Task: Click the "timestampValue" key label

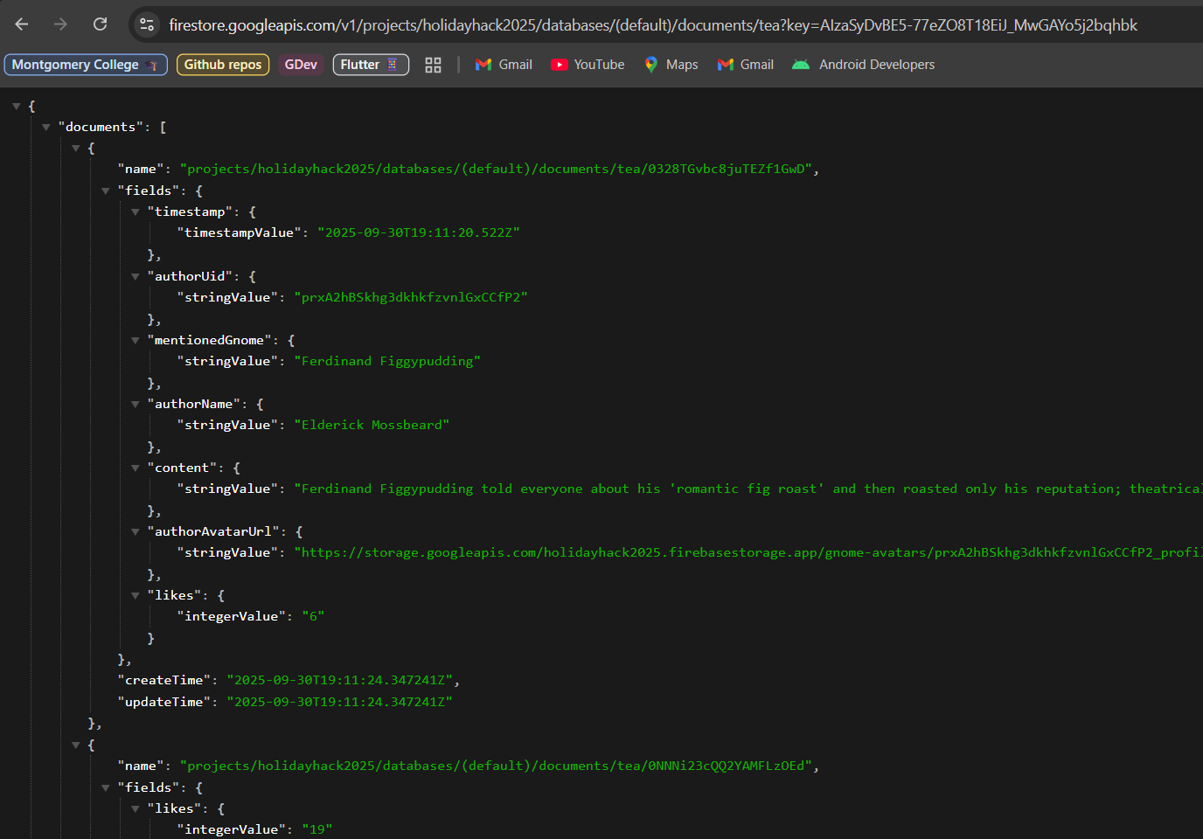Action: (x=240, y=232)
